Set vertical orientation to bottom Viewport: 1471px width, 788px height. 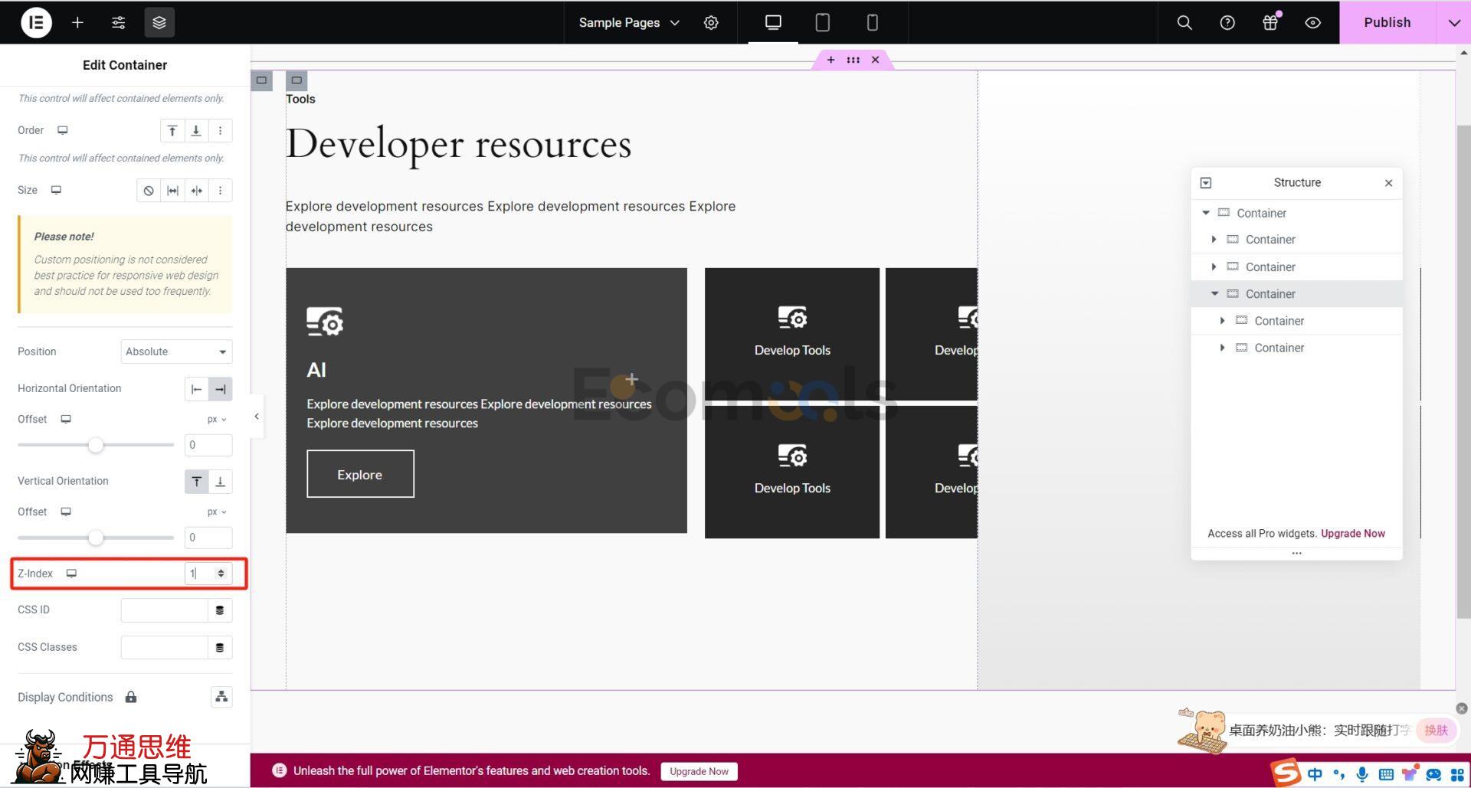[220, 482]
